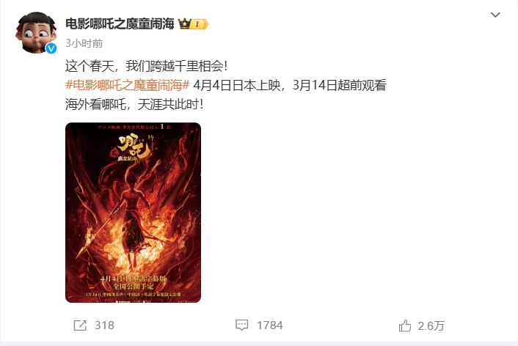Click the golden 哪吒 title logo on poster
The image size is (518, 346).
point(134,145)
